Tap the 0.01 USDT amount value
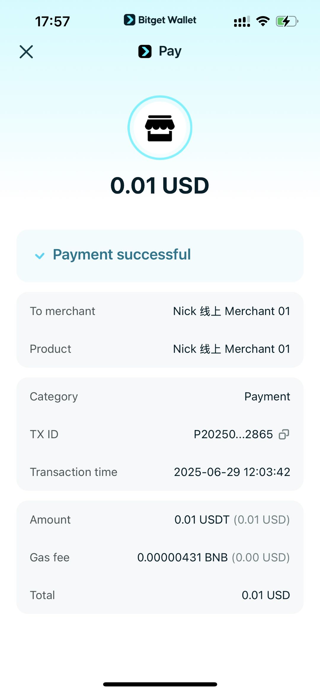 click(202, 520)
